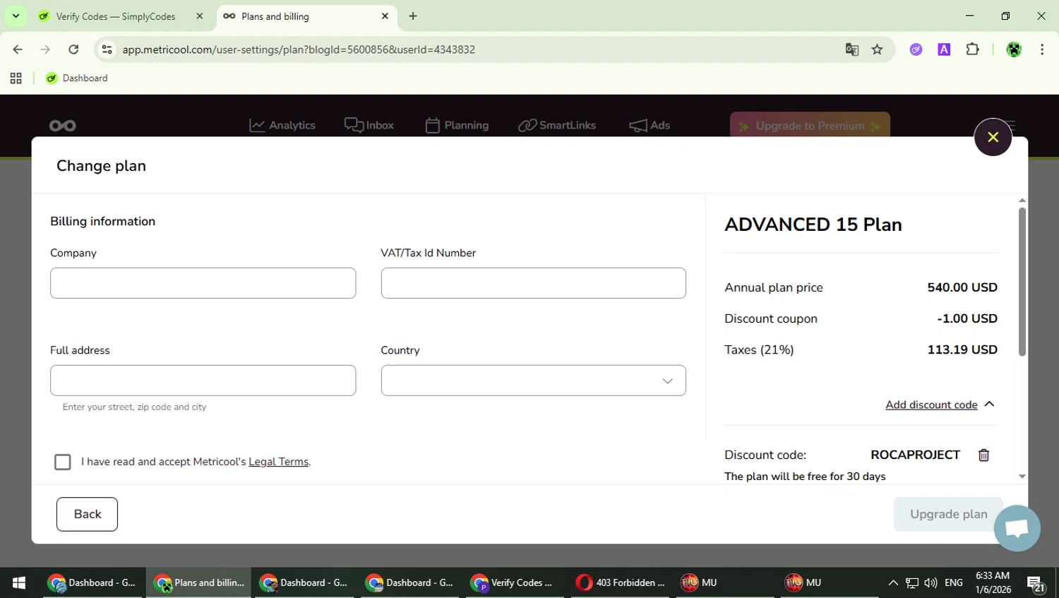This screenshot has height=598, width=1059.
Task: Open the Chrome profile avatar
Action: coord(1014,49)
